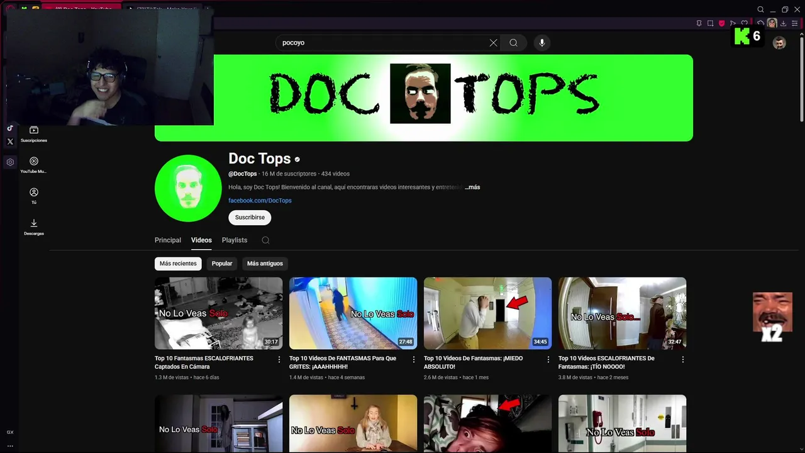Open the three-dots sidebar menu

[10, 446]
